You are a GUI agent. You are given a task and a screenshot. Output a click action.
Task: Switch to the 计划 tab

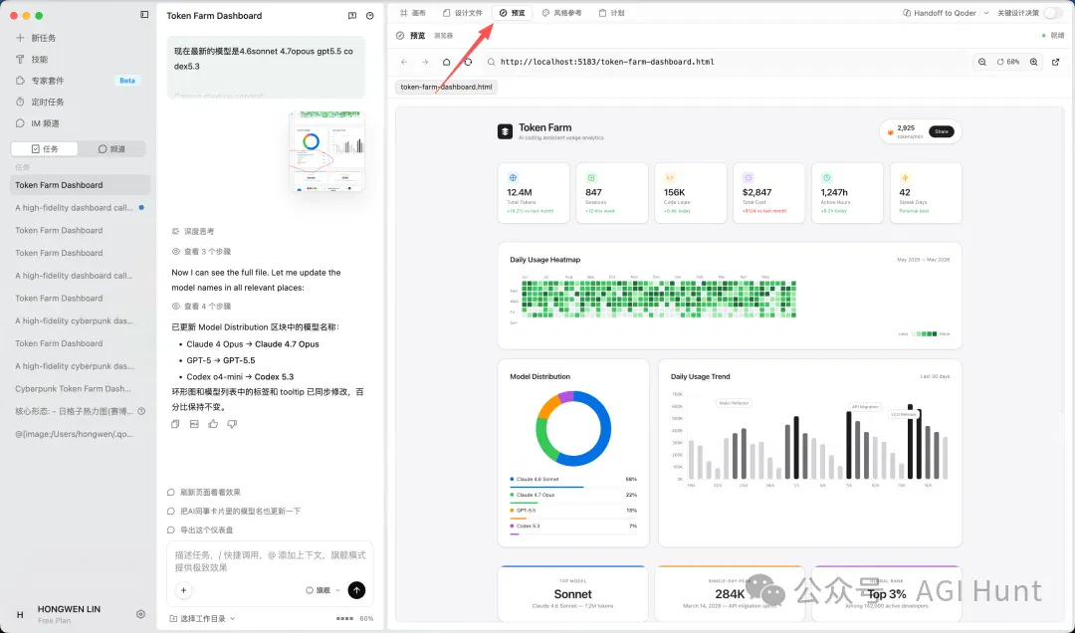(x=611, y=13)
